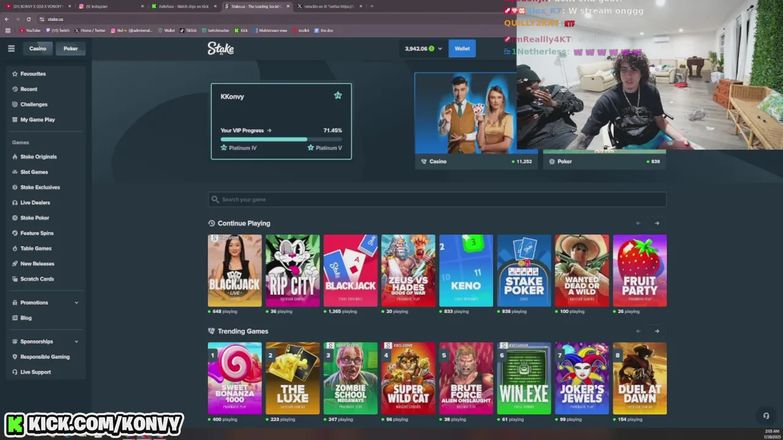The image size is (783, 440).
Task: Click into the Search your game field
Action: pyautogui.click(x=437, y=199)
